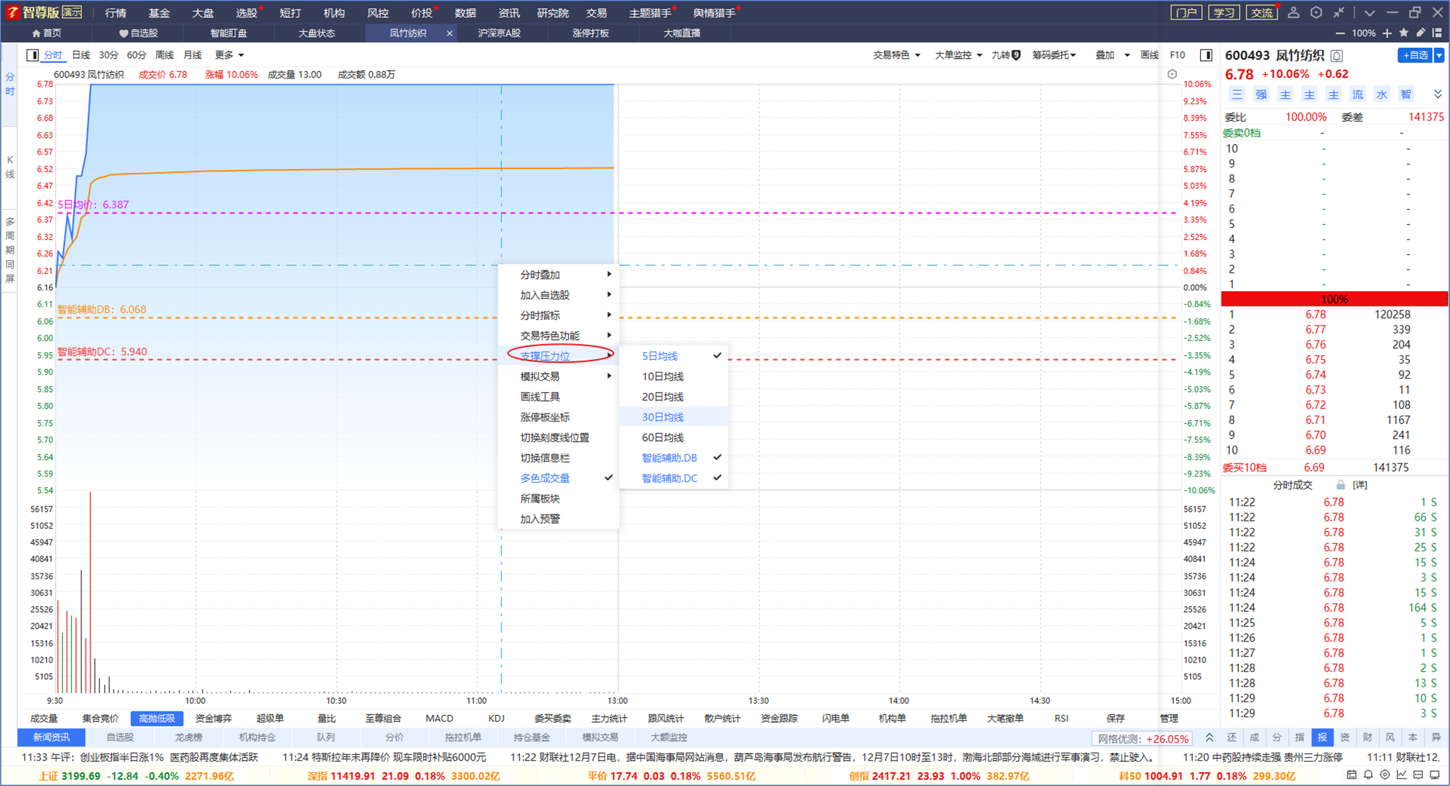Click the 三 tag icon
The height and width of the screenshot is (786, 1450).
1237,95
